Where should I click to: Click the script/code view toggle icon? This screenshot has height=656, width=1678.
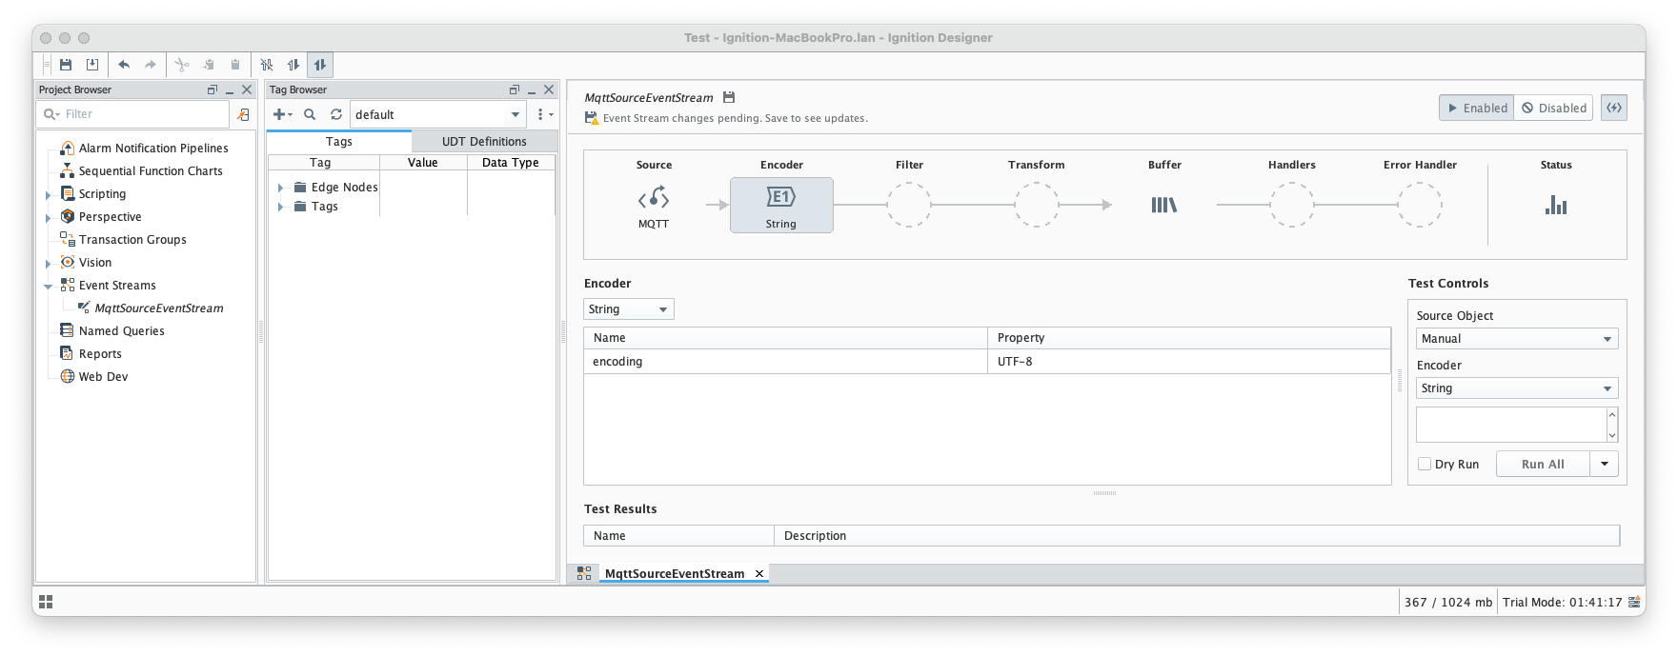(x=1614, y=108)
